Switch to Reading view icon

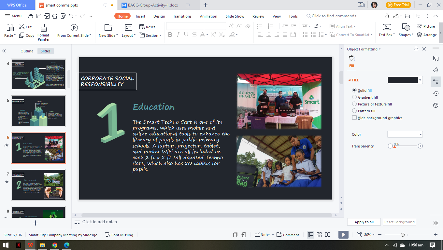coord(327,235)
